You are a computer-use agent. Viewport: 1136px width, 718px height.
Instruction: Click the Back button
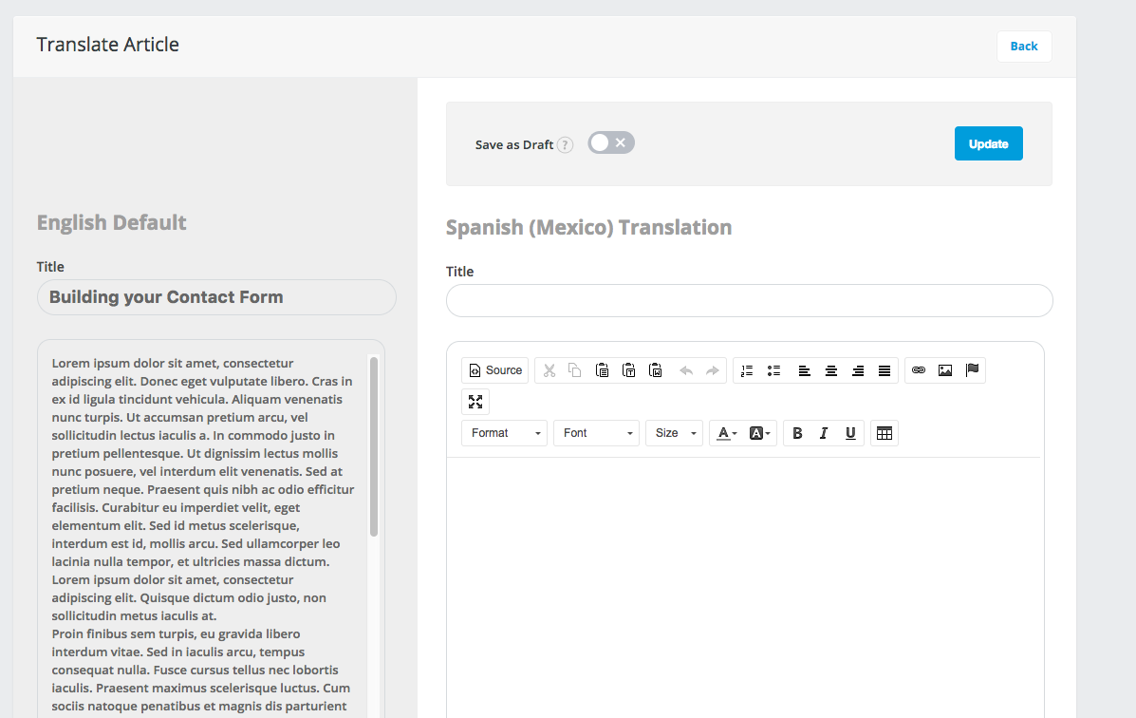1024,47
